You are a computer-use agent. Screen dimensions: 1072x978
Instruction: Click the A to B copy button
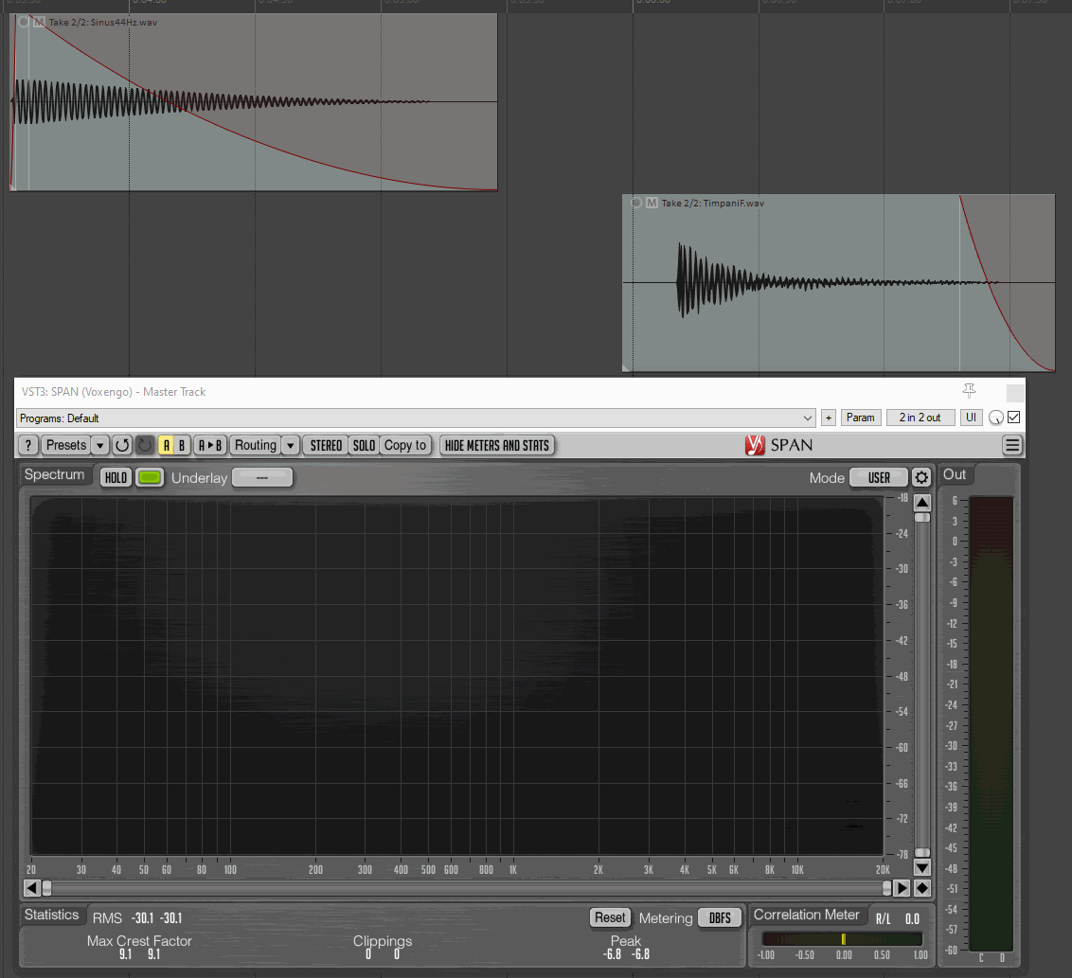pyautogui.click(x=210, y=445)
